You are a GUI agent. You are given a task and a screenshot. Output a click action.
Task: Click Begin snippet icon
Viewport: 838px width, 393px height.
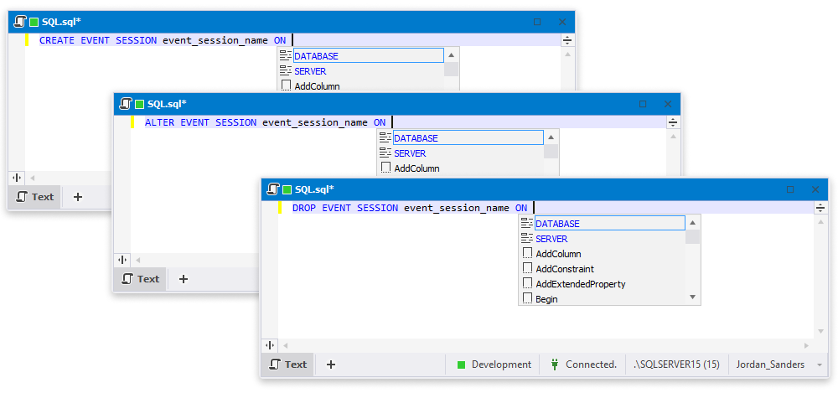click(x=527, y=298)
